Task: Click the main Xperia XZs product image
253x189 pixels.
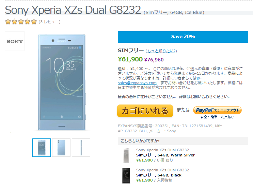Action: [x=62, y=82]
